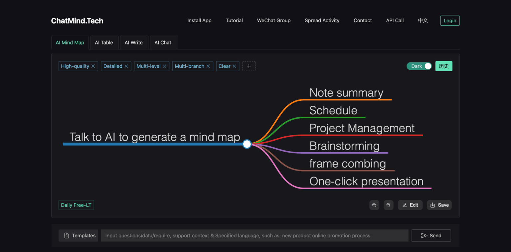Open the 历史 history panel
Screen dimensions: 511x252
pos(444,66)
